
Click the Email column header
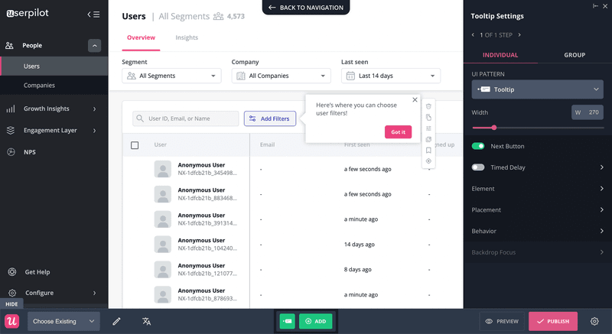[267, 144]
